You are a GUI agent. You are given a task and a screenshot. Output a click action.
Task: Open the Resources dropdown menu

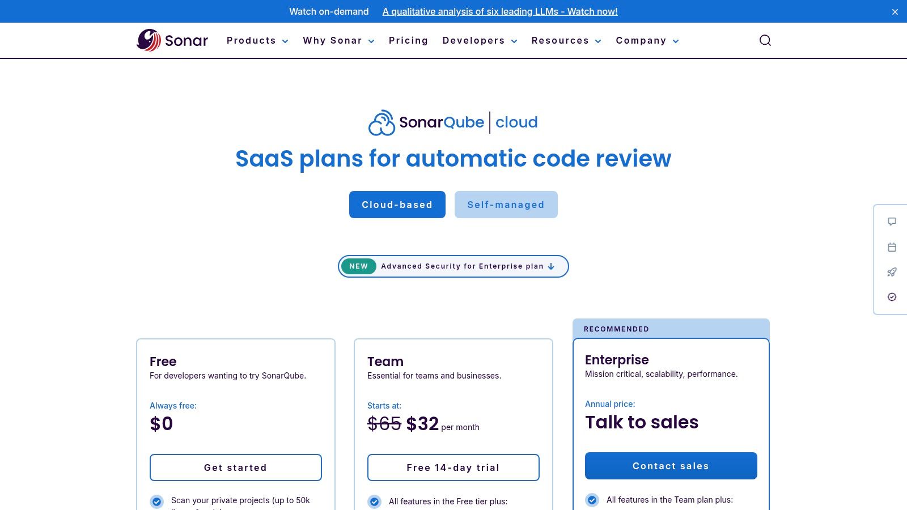(x=566, y=40)
